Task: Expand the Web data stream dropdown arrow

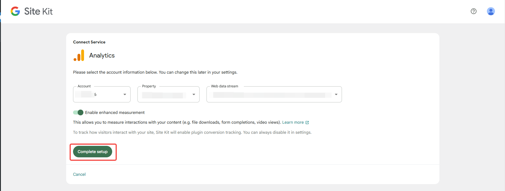Action: click(x=336, y=94)
